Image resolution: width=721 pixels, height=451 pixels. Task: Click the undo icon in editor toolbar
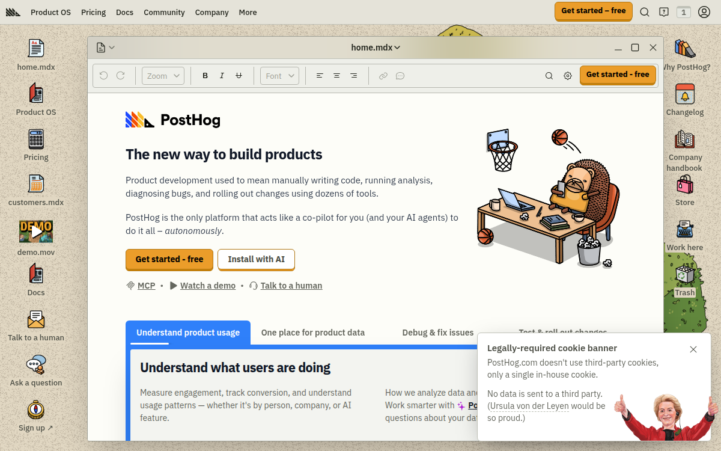coord(103,76)
